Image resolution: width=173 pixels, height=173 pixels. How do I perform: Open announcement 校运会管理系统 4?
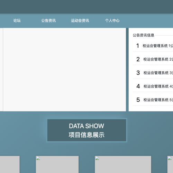pyautogui.click(x=158, y=86)
